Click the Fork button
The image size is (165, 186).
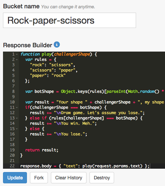(39, 178)
